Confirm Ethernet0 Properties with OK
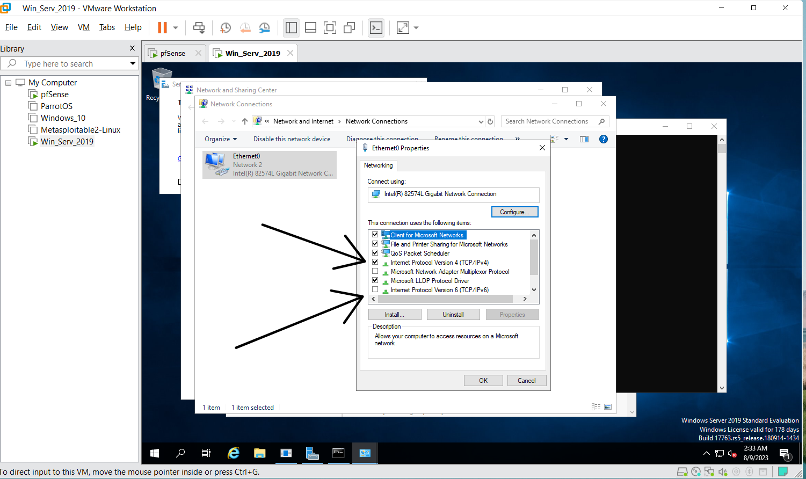The image size is (806, 479). [483, 381]
